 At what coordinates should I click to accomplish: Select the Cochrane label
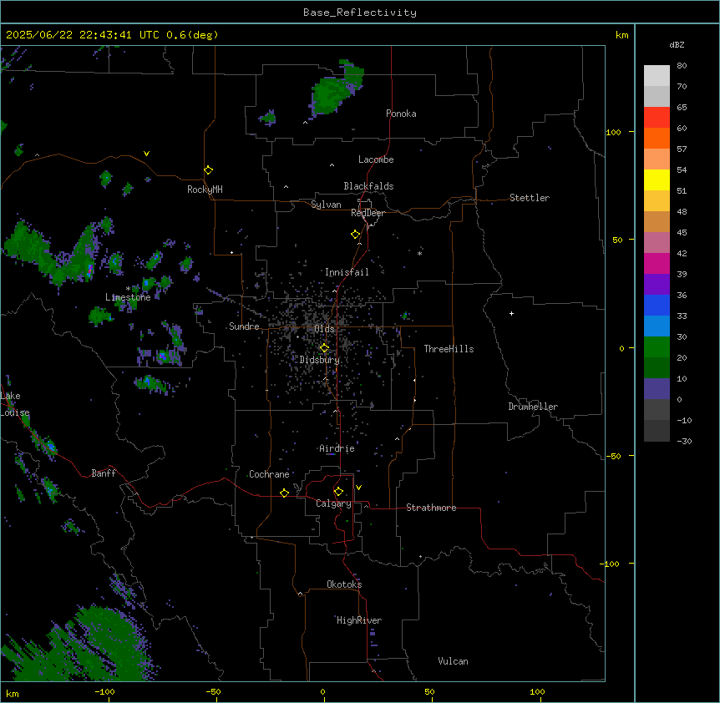[x=269, y=474]
